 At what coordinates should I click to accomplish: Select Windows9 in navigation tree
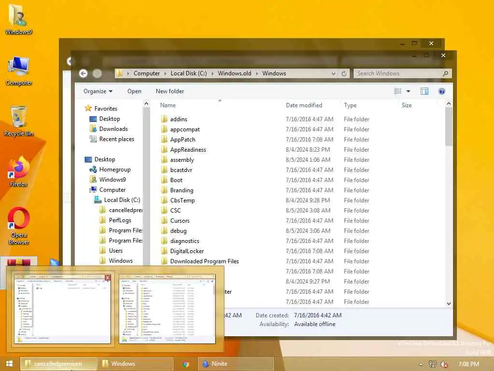pos(112,180)
